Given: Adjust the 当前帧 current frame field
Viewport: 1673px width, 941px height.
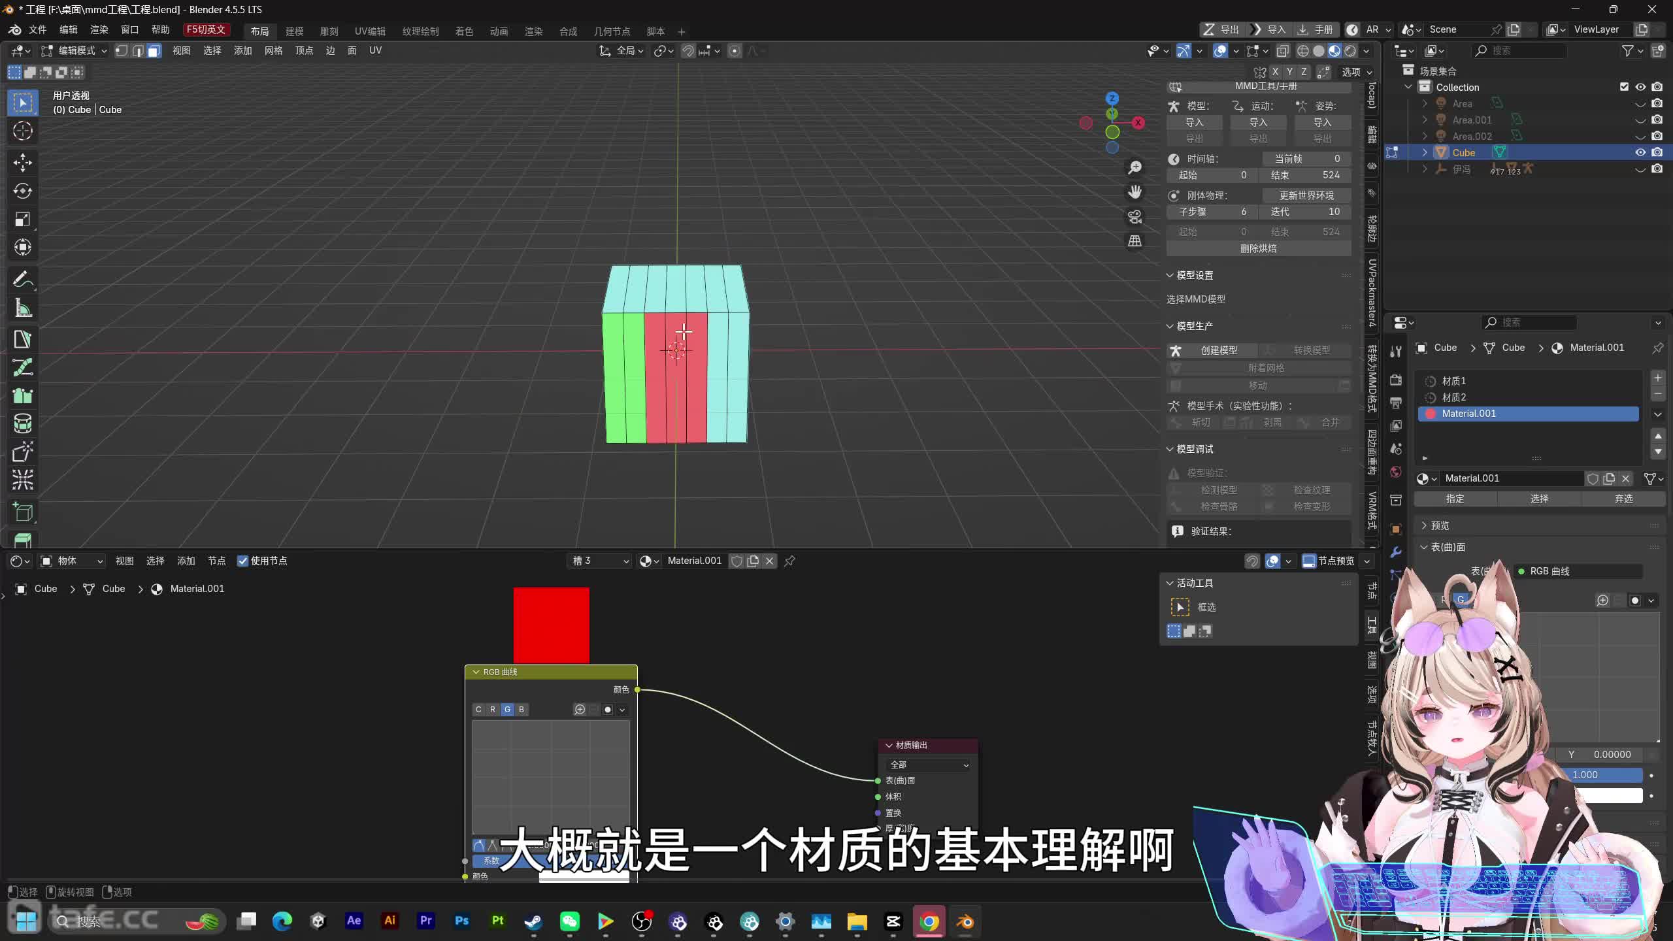Looking at the screenshot, I should pos(1306,159).
